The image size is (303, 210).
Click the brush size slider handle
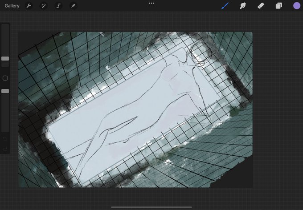(x=5, y=59)
